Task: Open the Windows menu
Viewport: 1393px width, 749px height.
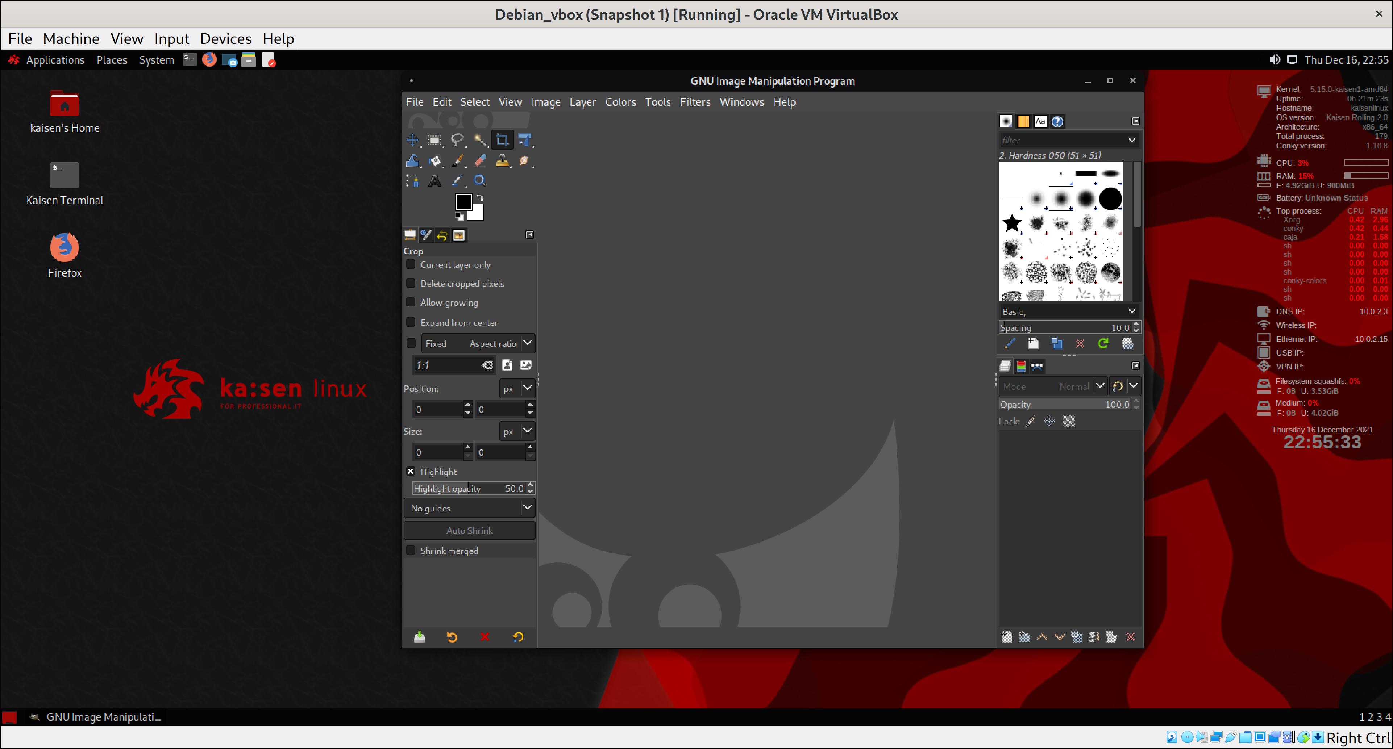Action: pos(742,102)
